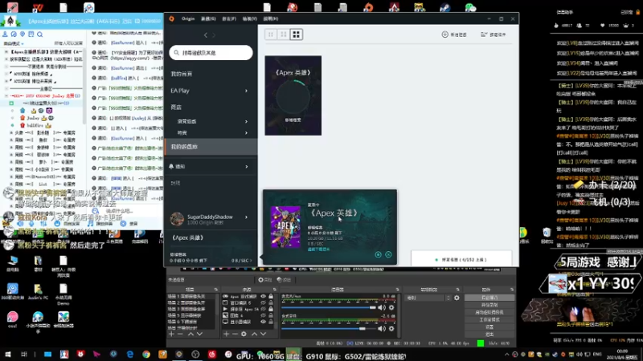
Task: Go back in Origin navigation
Action: click(x=206, y=35)
